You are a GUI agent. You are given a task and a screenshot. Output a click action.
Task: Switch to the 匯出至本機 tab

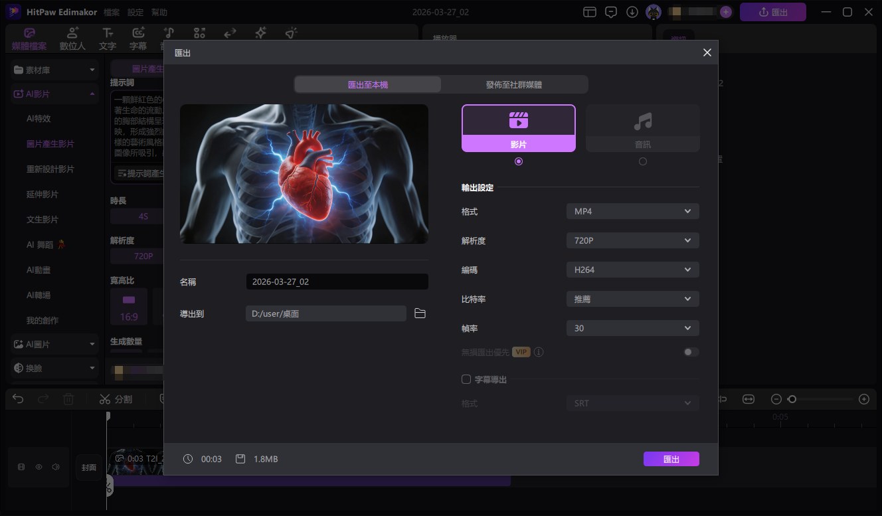pos(368,84)
